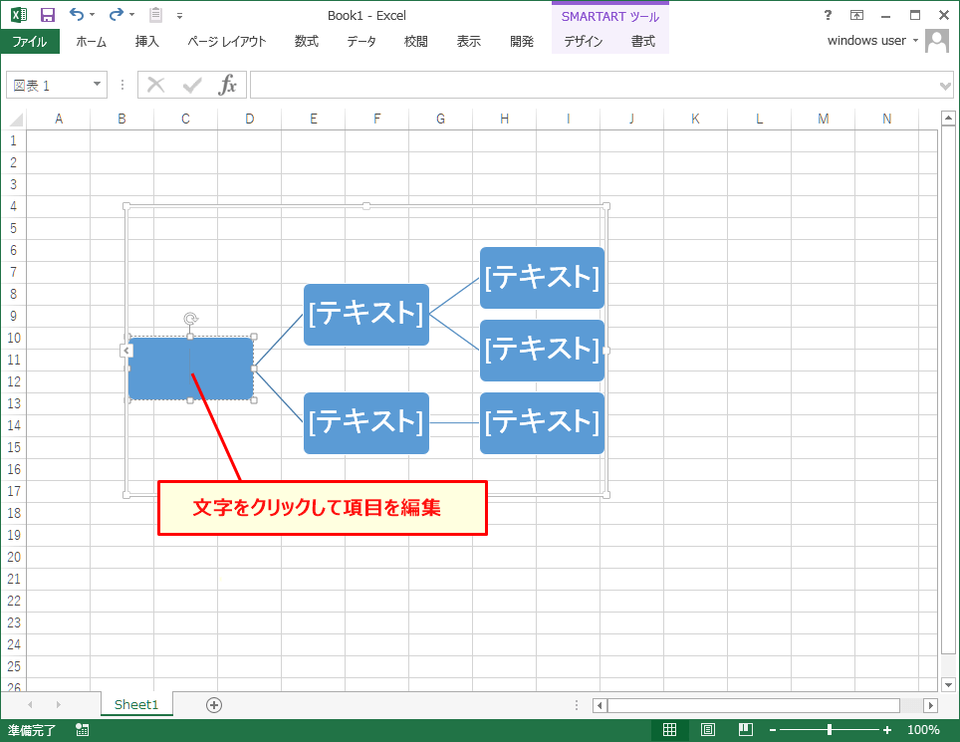Expand the Name Box dropdown
Image resolution: width=960 pixels, height=742 pixels.
(x=99, y=85)
